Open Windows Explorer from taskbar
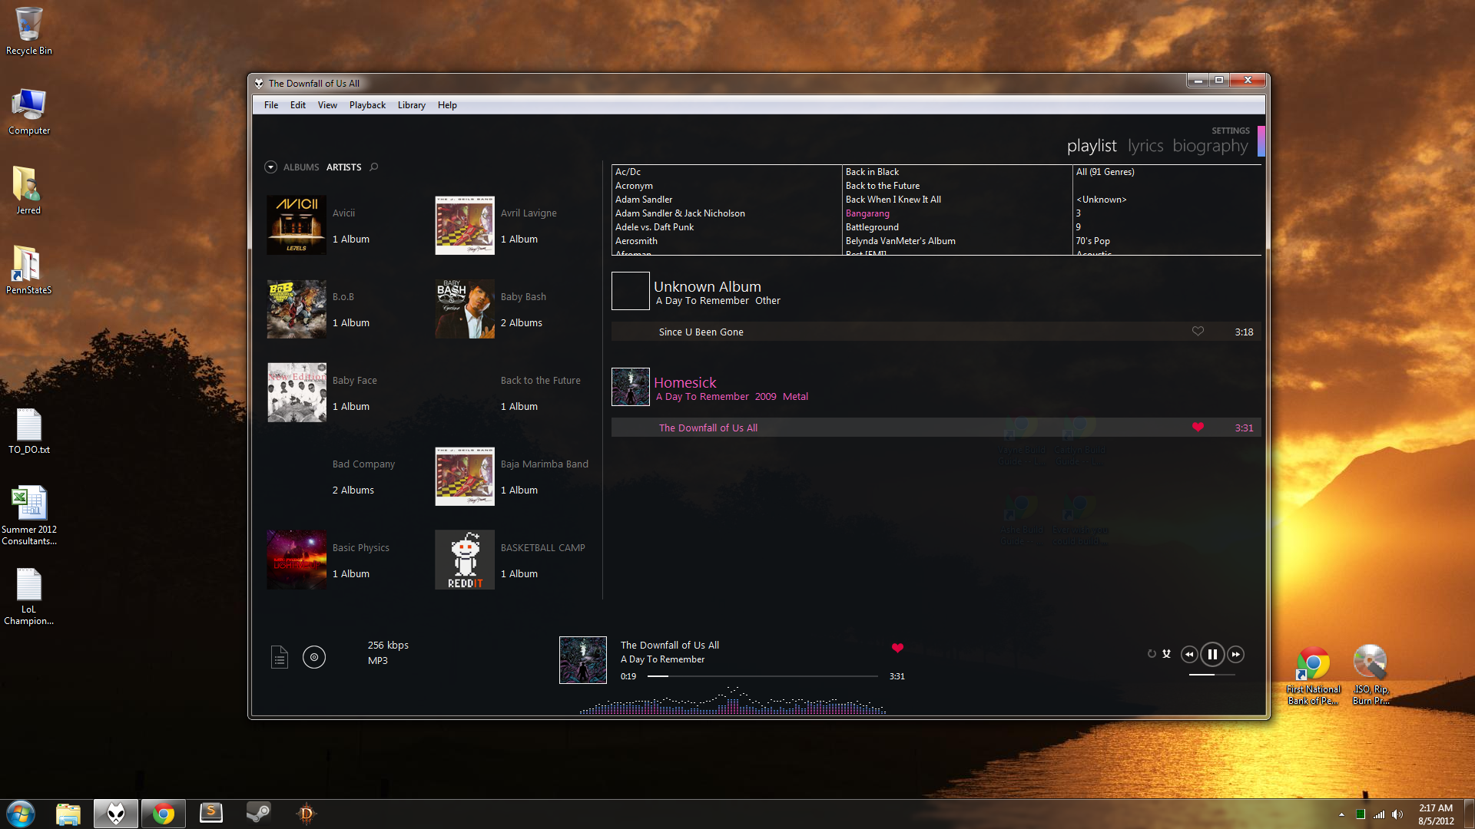The height and width of the screenshot is (829, 1475). pyautogui.click(x=68, y=814)
